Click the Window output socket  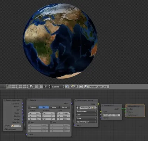(23, 119)
